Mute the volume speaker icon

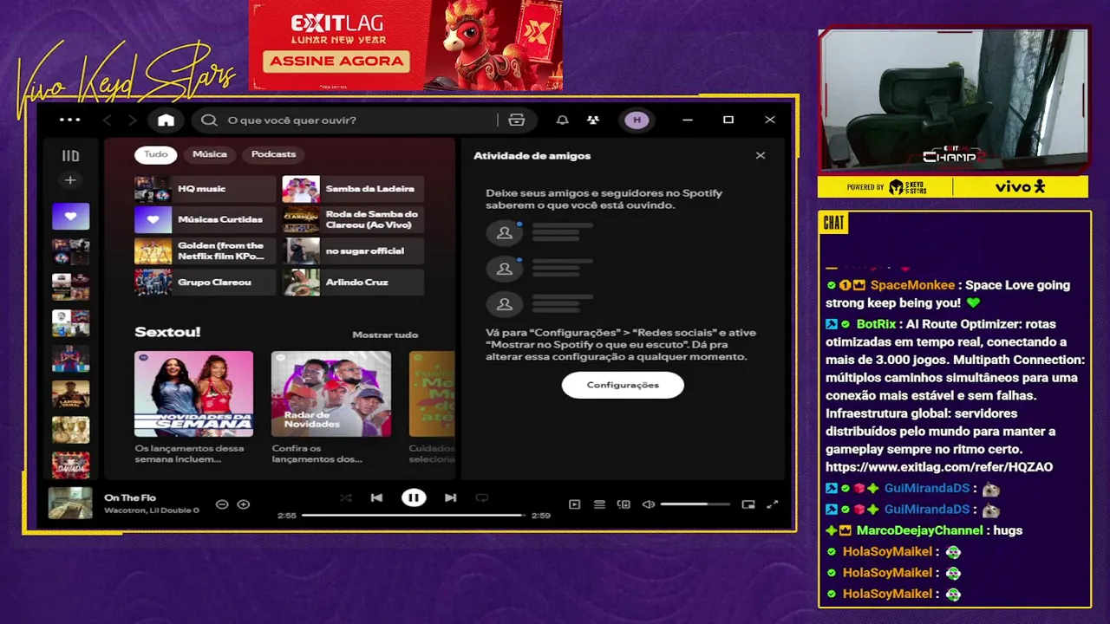(x=648, y=504)
